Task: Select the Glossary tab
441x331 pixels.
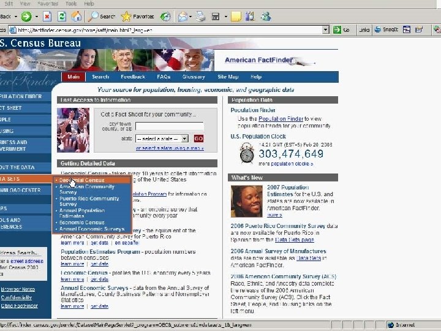Action: (194, 77)
